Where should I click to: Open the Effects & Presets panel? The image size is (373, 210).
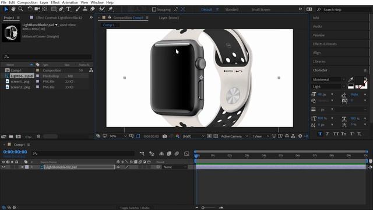325,44
